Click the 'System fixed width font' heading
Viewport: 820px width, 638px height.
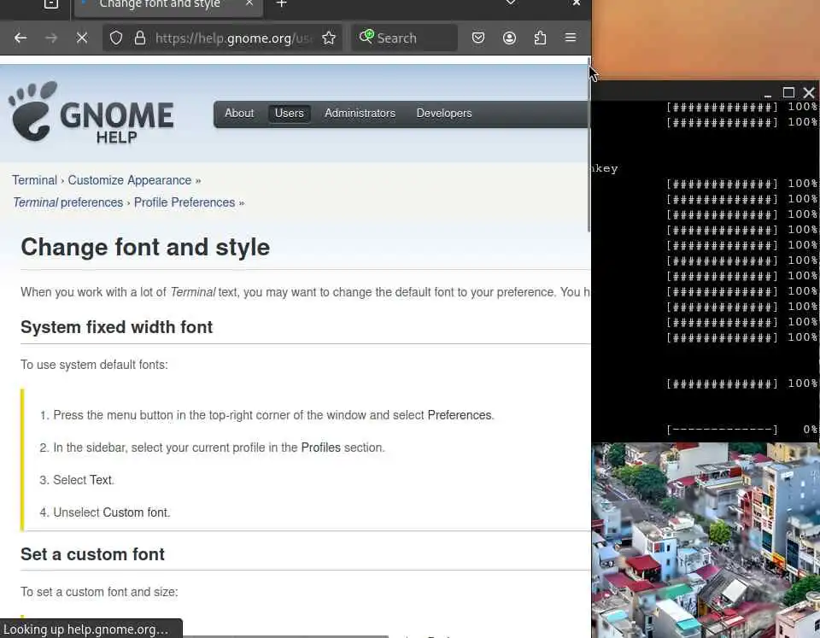coord(117,327)
